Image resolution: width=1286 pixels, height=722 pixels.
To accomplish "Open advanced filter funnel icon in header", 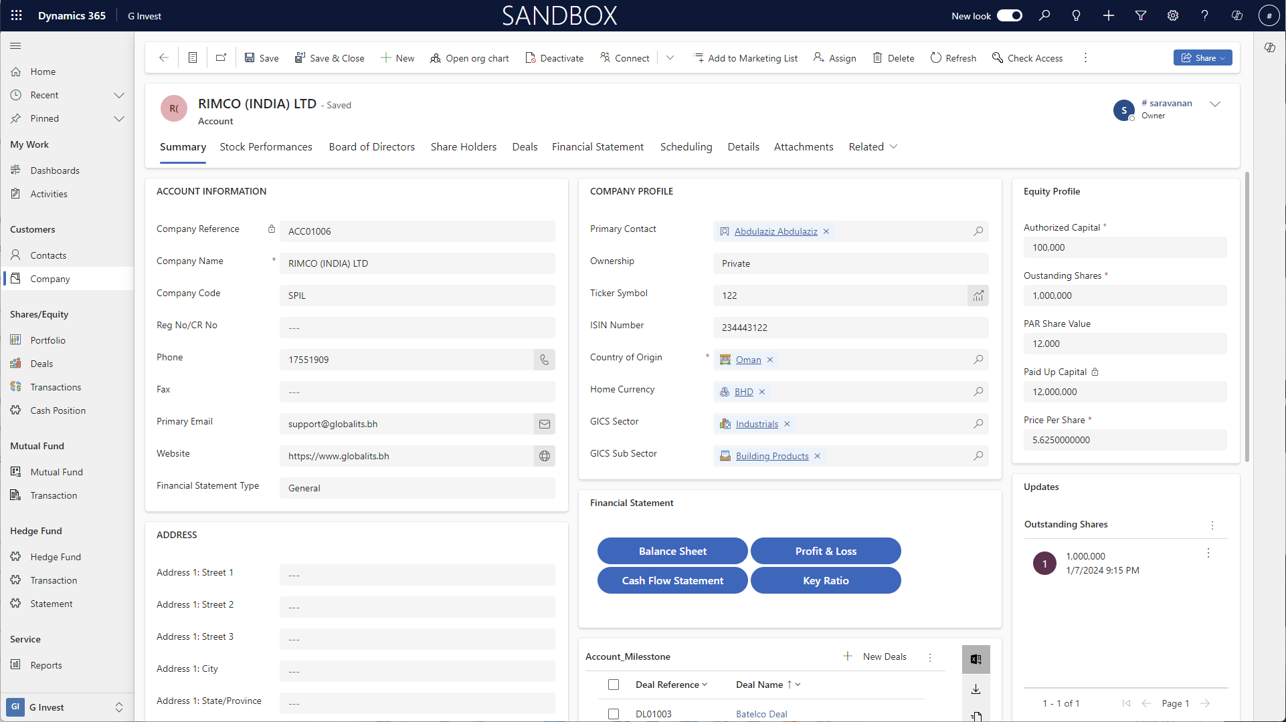I will pyautogui.click(x=1141, y=15).
